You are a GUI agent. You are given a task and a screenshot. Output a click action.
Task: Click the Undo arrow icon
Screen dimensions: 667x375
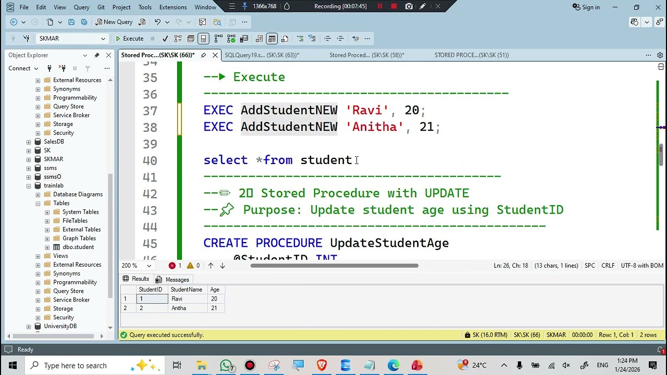pyautogui.click(x=157, y=22)
